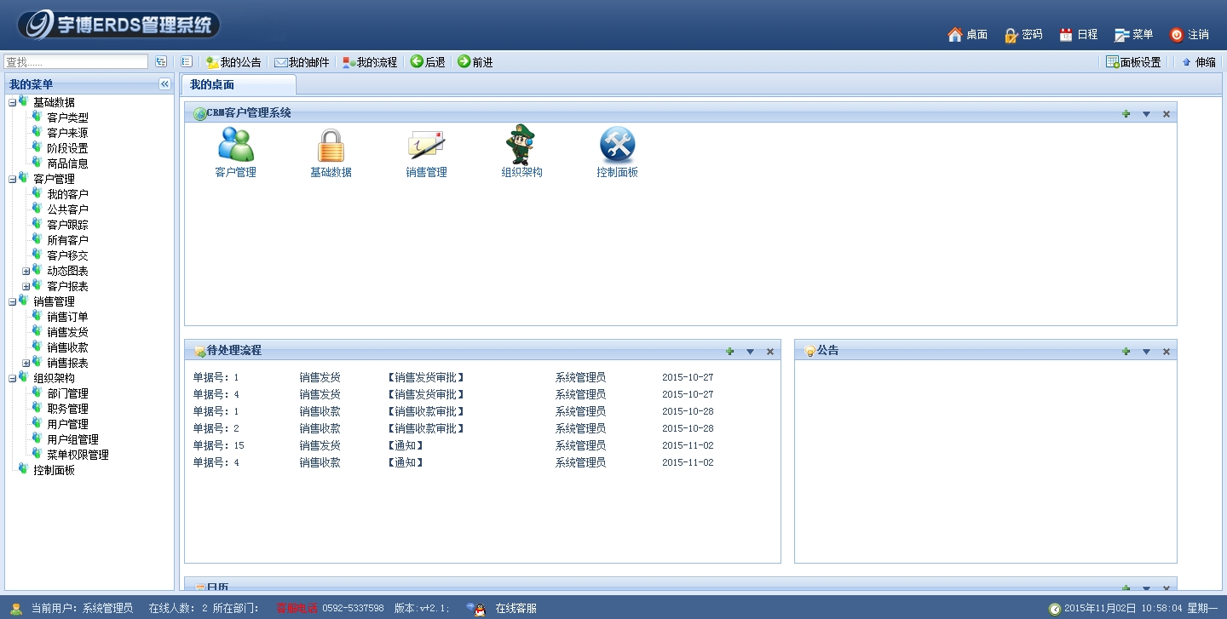Viewport: 1227px width, 619px height.
Task: Expand the 客户报表 tree node
Action: coord(26,287)
